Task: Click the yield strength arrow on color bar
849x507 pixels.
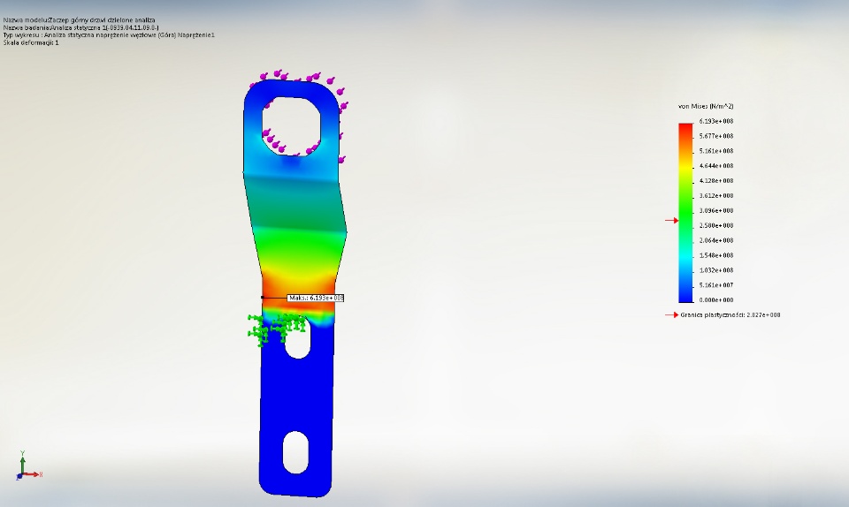Action: point(671,221)
